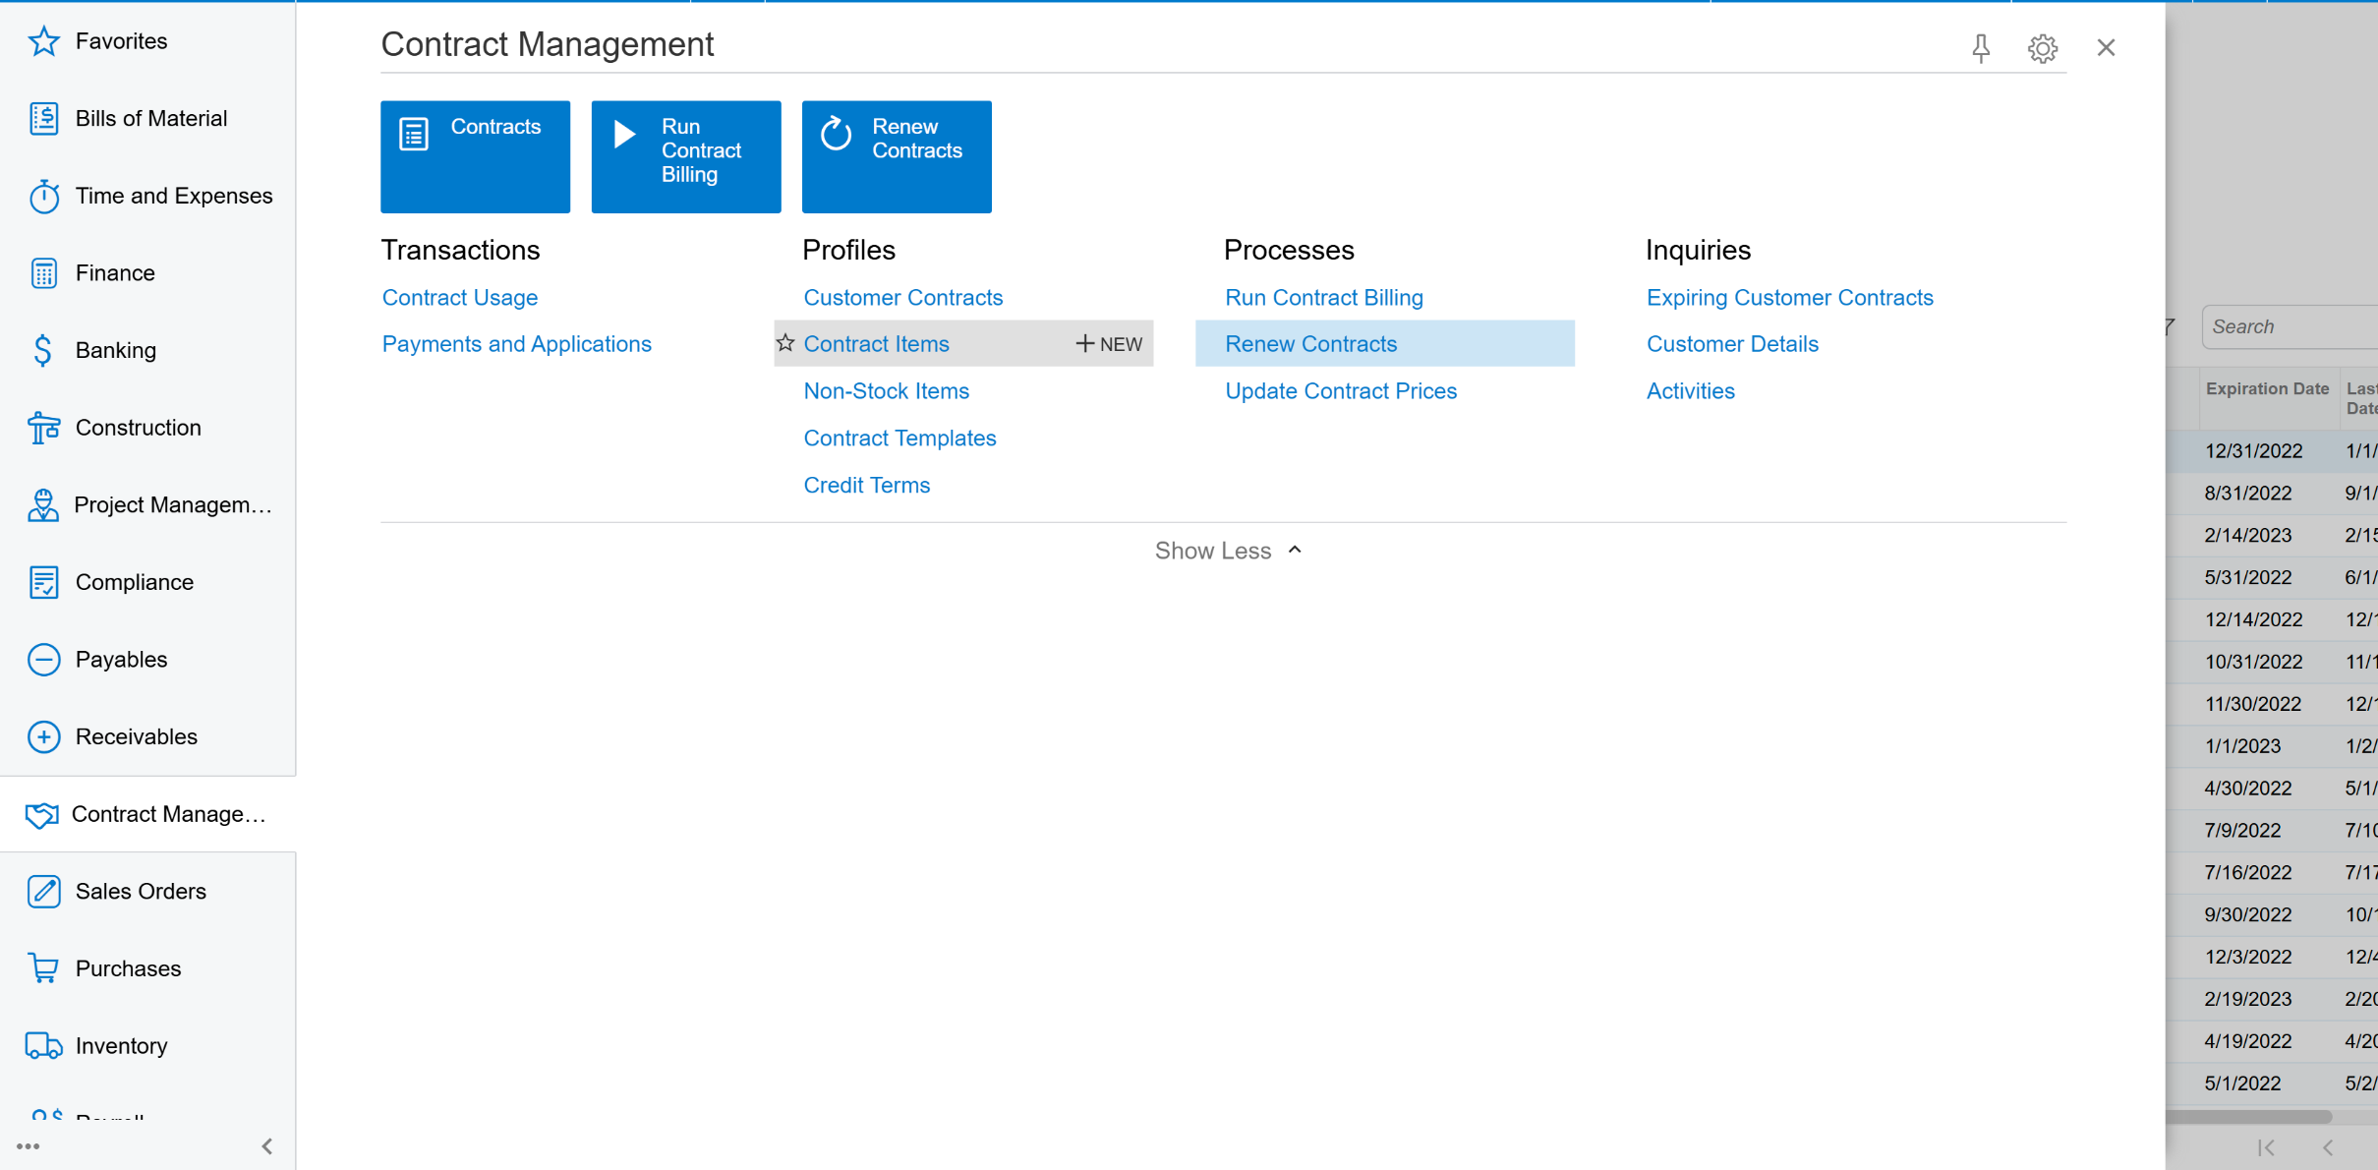Click the Search input field
This screenshot has height=1170, width=2378.
pyautogui.click(x=2291, y=326)
